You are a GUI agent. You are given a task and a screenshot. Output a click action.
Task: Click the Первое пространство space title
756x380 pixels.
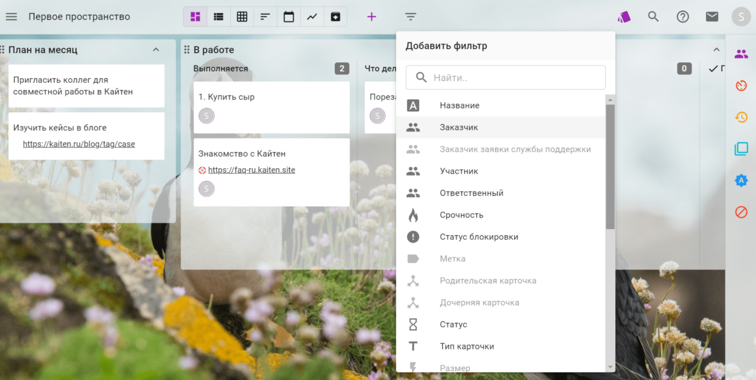79,17
